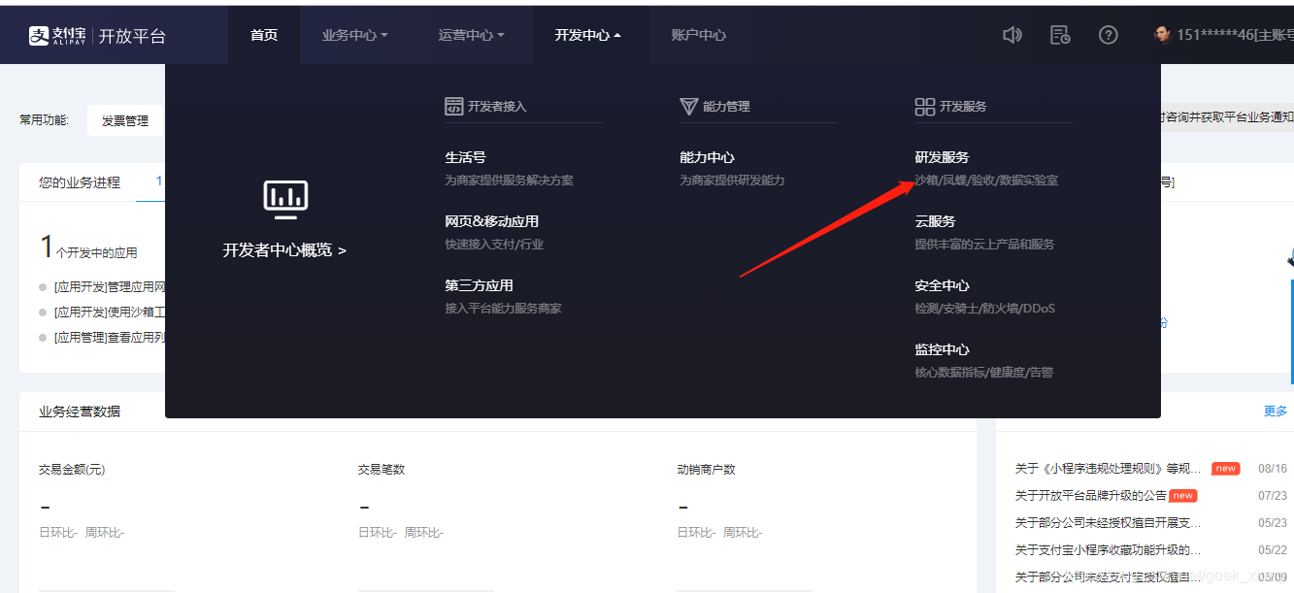This screenshot has width=1294, height=593.
Task: Click the 开发者接入 code window icon
Action: point(453,107)
